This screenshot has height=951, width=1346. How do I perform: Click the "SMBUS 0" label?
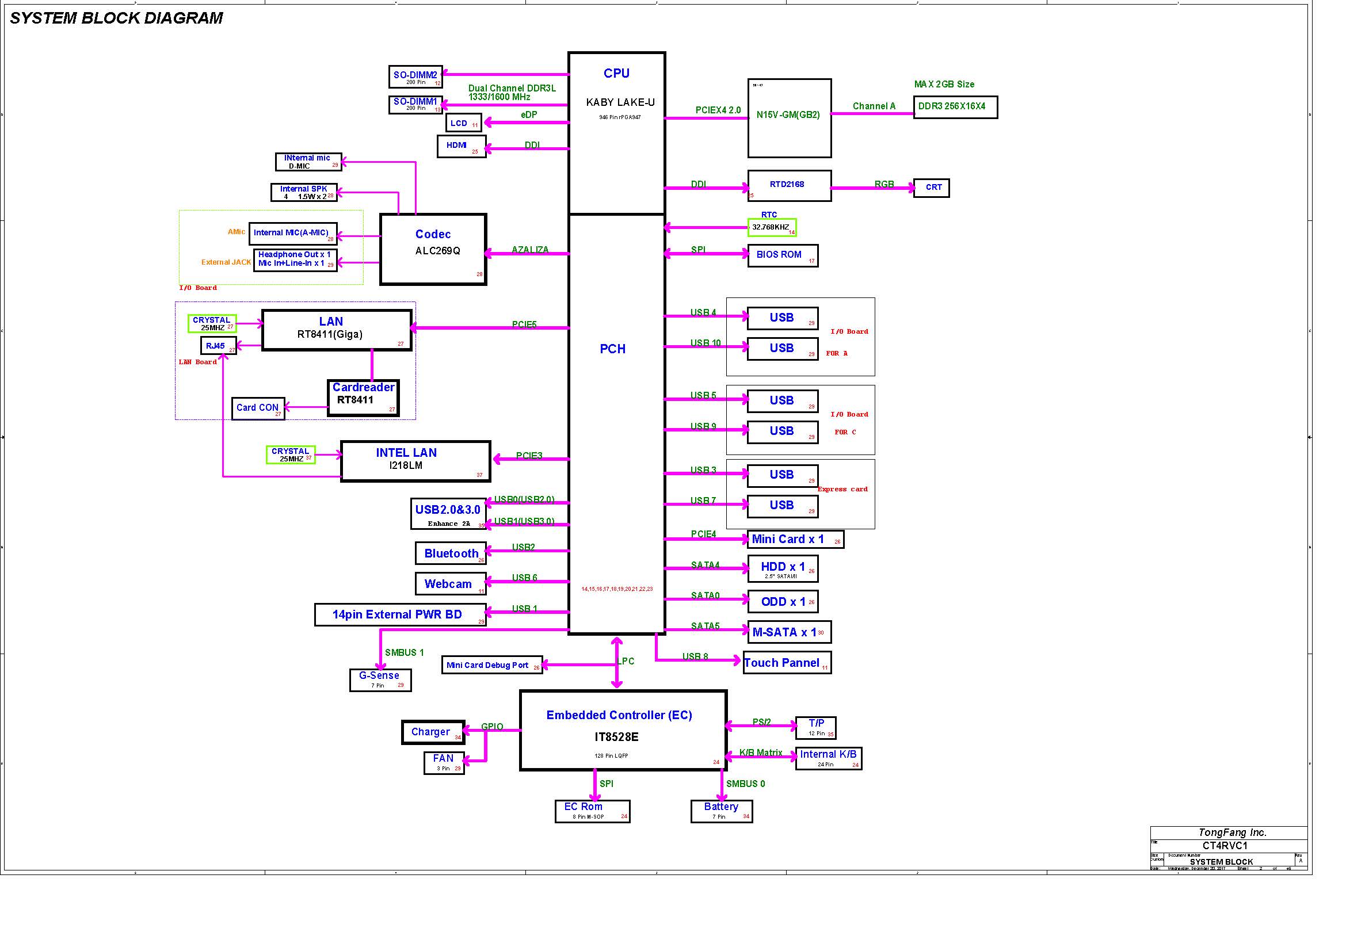[x=745, y=784]
